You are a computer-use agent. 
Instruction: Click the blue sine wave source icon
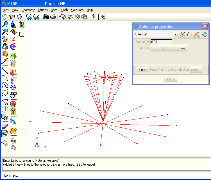pos(13,87)
